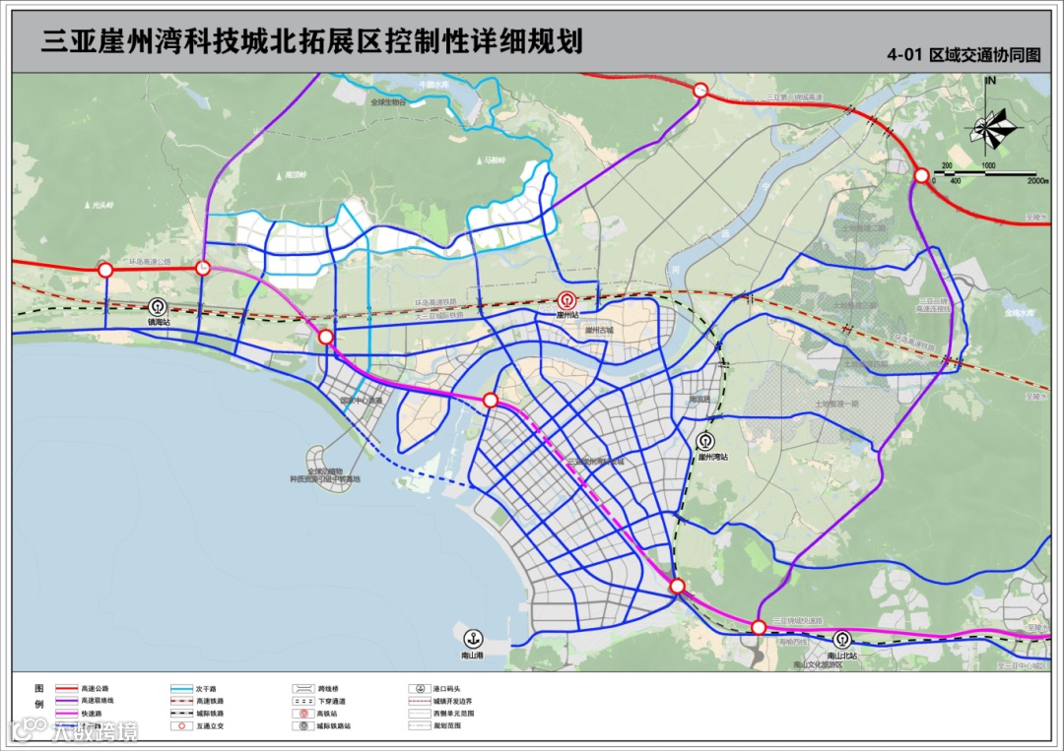Click the 图例 legend heading
The height and width of the screenshot is (751, 1064).
pyautogui.click(x=39, y=696)
